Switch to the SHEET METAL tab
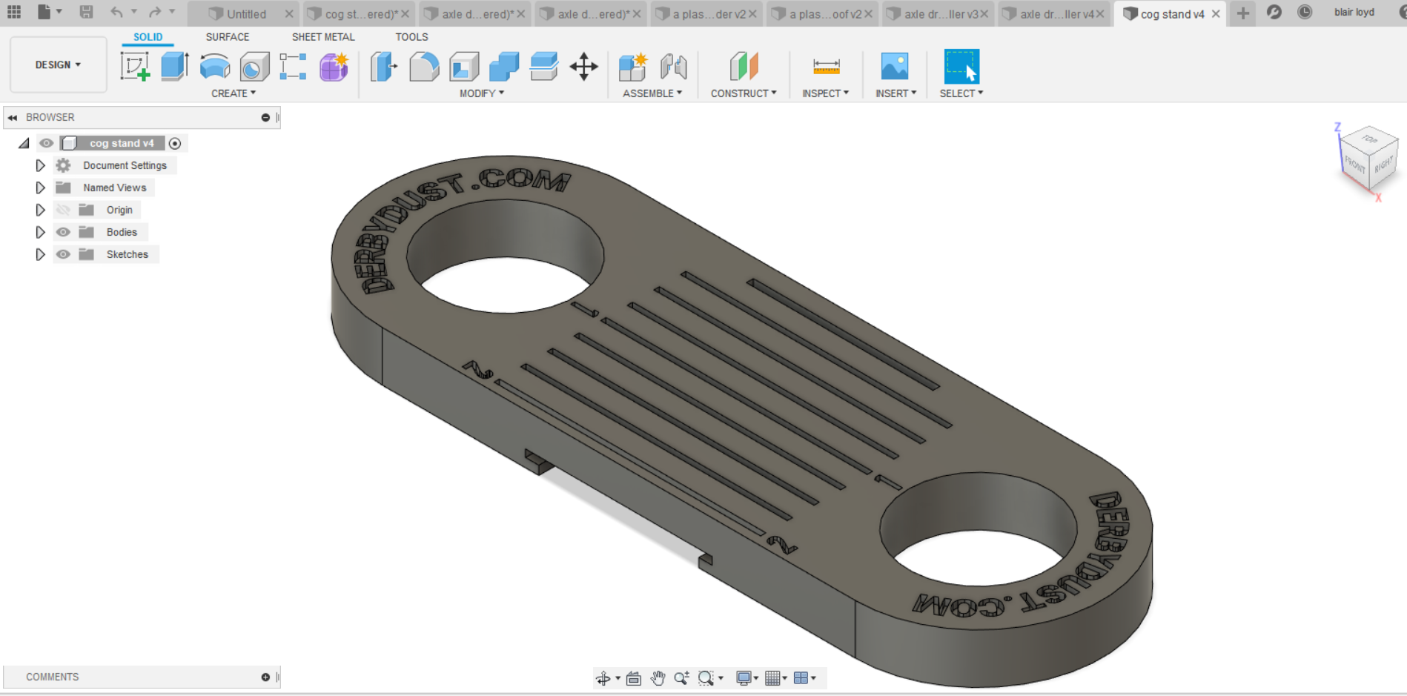1407x696 pixels. pos(323,36)
